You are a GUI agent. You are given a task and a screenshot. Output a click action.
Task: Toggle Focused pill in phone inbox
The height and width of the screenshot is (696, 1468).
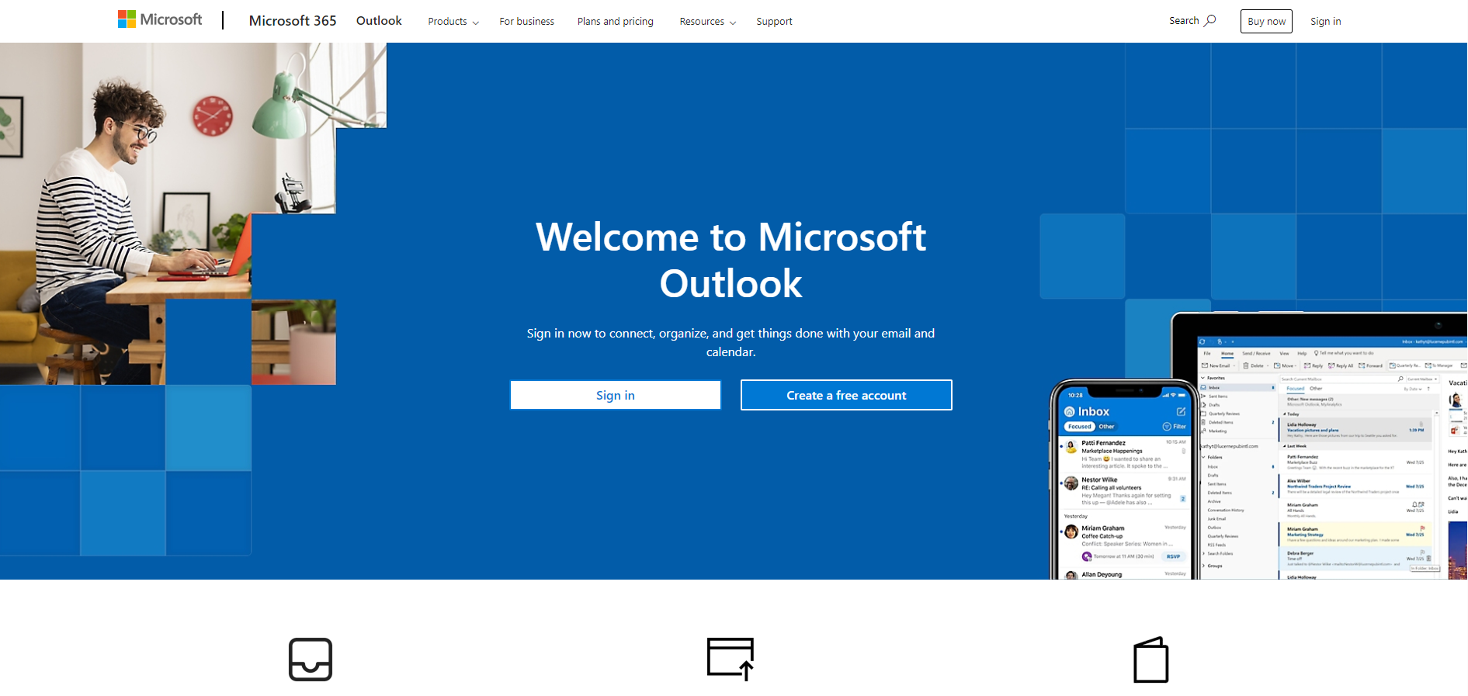click(1079, 426)
